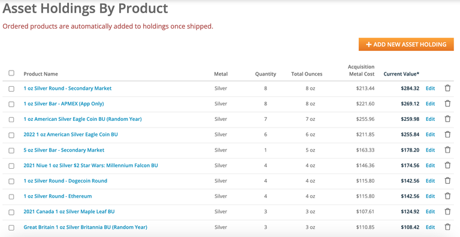Check the 2022 American Silver Eagle row
Viewport: 460px width, 237px height.
pyautogui.click(x=11, y=135)
